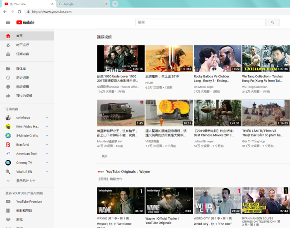The image size is (290, 228).
Task: Switch to the Google browser tab
Action: pyautogui.click(x=83, y=4)
